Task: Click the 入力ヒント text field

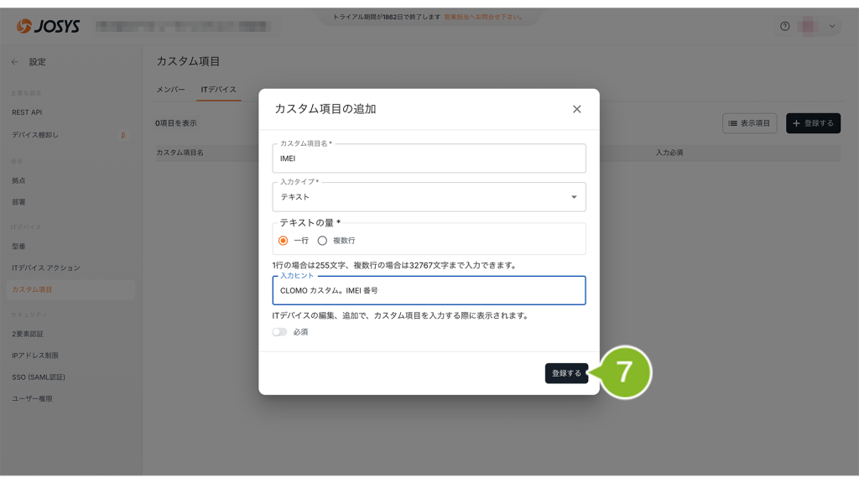Action: pyautogui.click(x=429, y=291)
